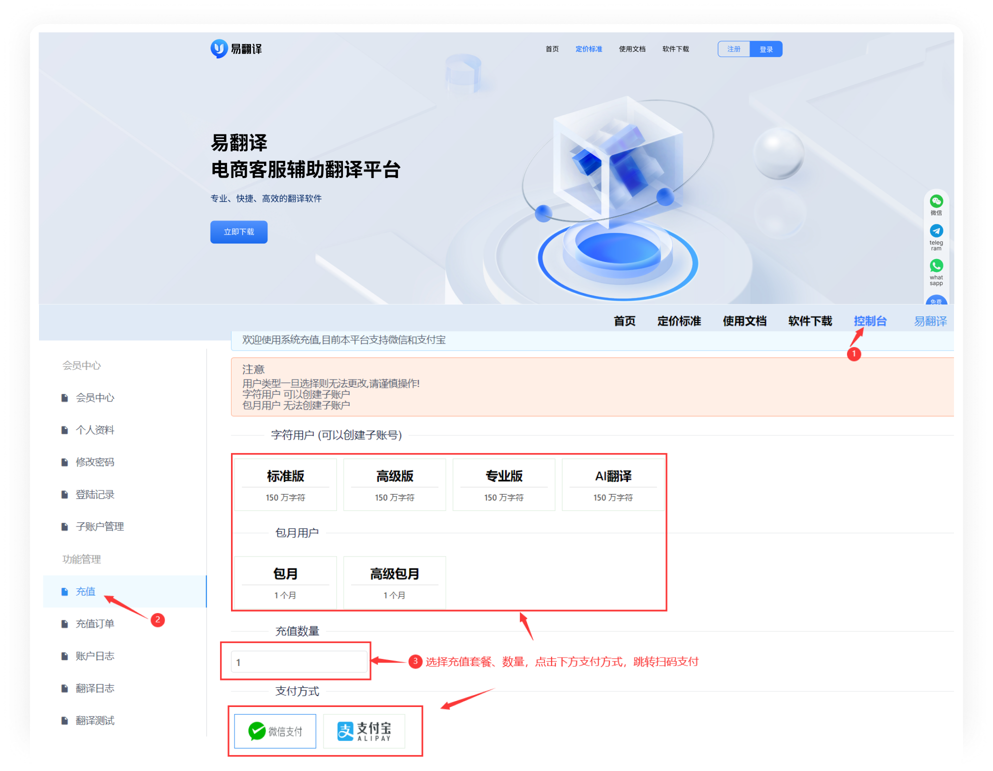Click the 立即下载 download button

pos(238,231)
